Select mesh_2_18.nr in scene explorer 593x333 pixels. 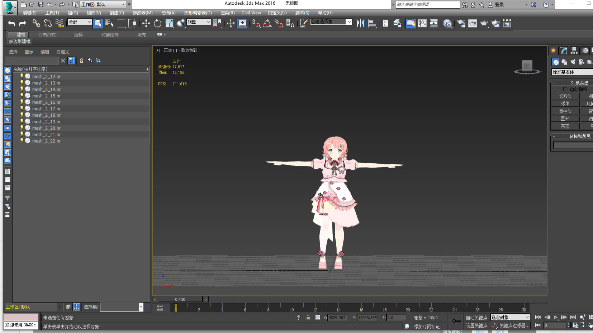46,115
